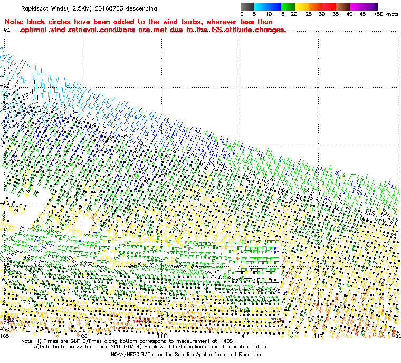Click the dark purple >50 knots swatch
The height and width of the screenshot is (363, 401).
tap(376, 6)
